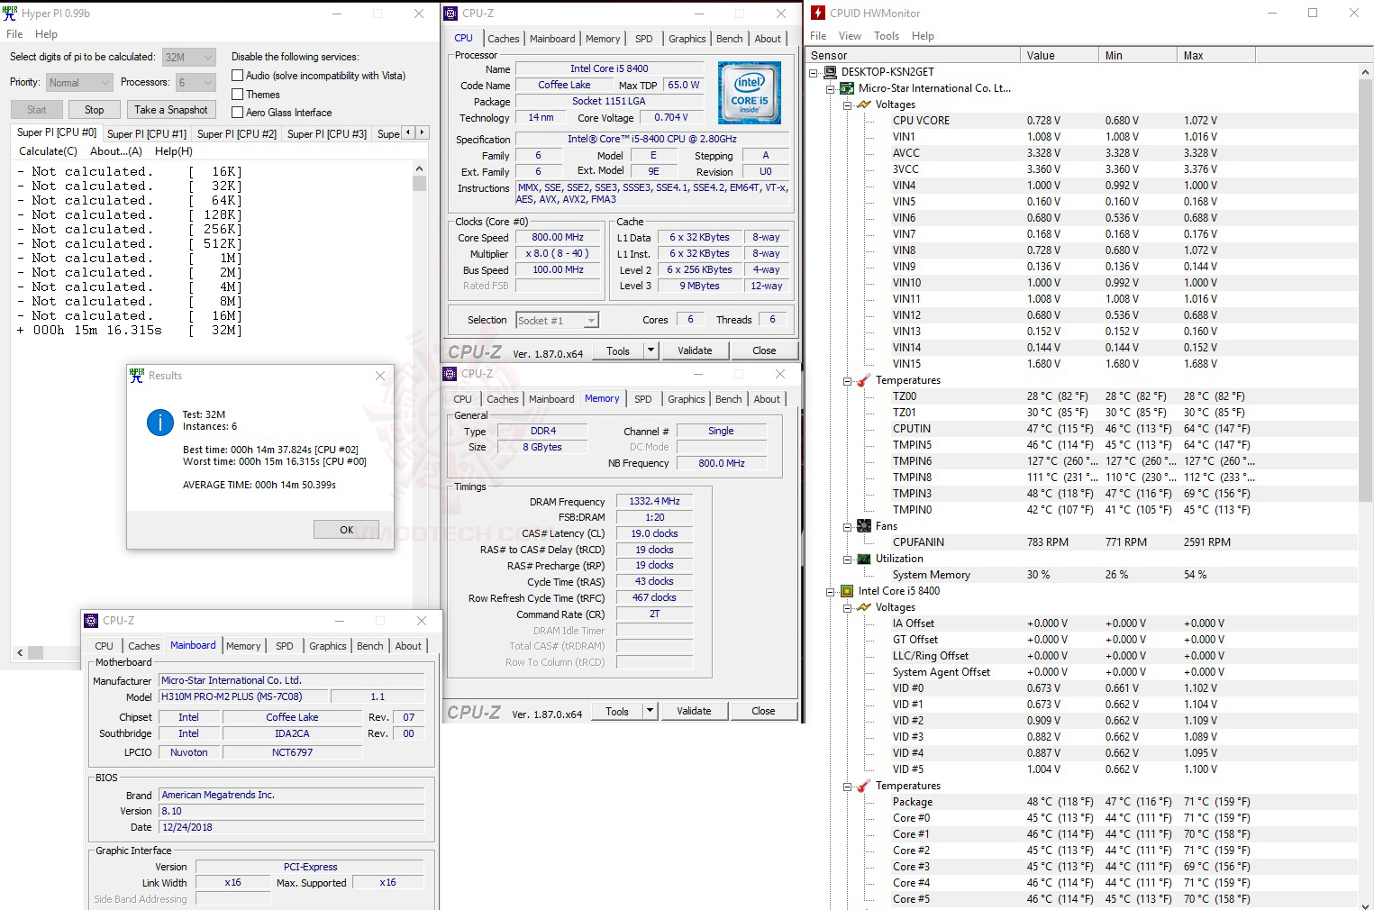The image size is (1374, 910).
Task: Click the Hyper PI tab strip left arrow
Action: coord(408,132)
